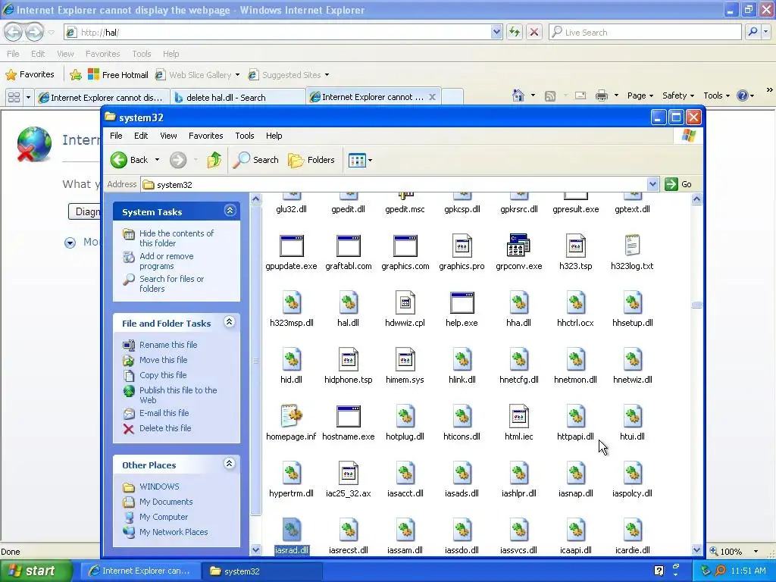
Task: Select the hhctrl.ocx file icon
Action: [576, 303]
